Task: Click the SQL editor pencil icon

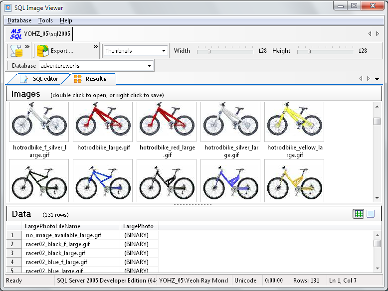Action: tap(24, 79)
